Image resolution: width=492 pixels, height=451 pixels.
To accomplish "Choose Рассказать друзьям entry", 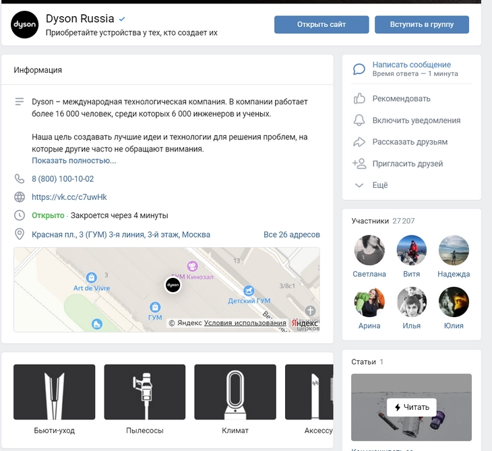I will 410,142.
